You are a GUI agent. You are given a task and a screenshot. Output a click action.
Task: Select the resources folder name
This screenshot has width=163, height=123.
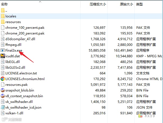[x=13, y=22]
